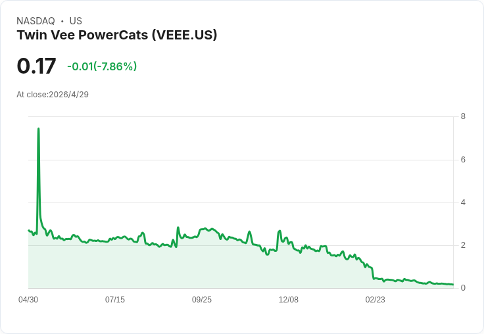Click the 8 value on price axis
484x334 pixels.
[463, 116]
